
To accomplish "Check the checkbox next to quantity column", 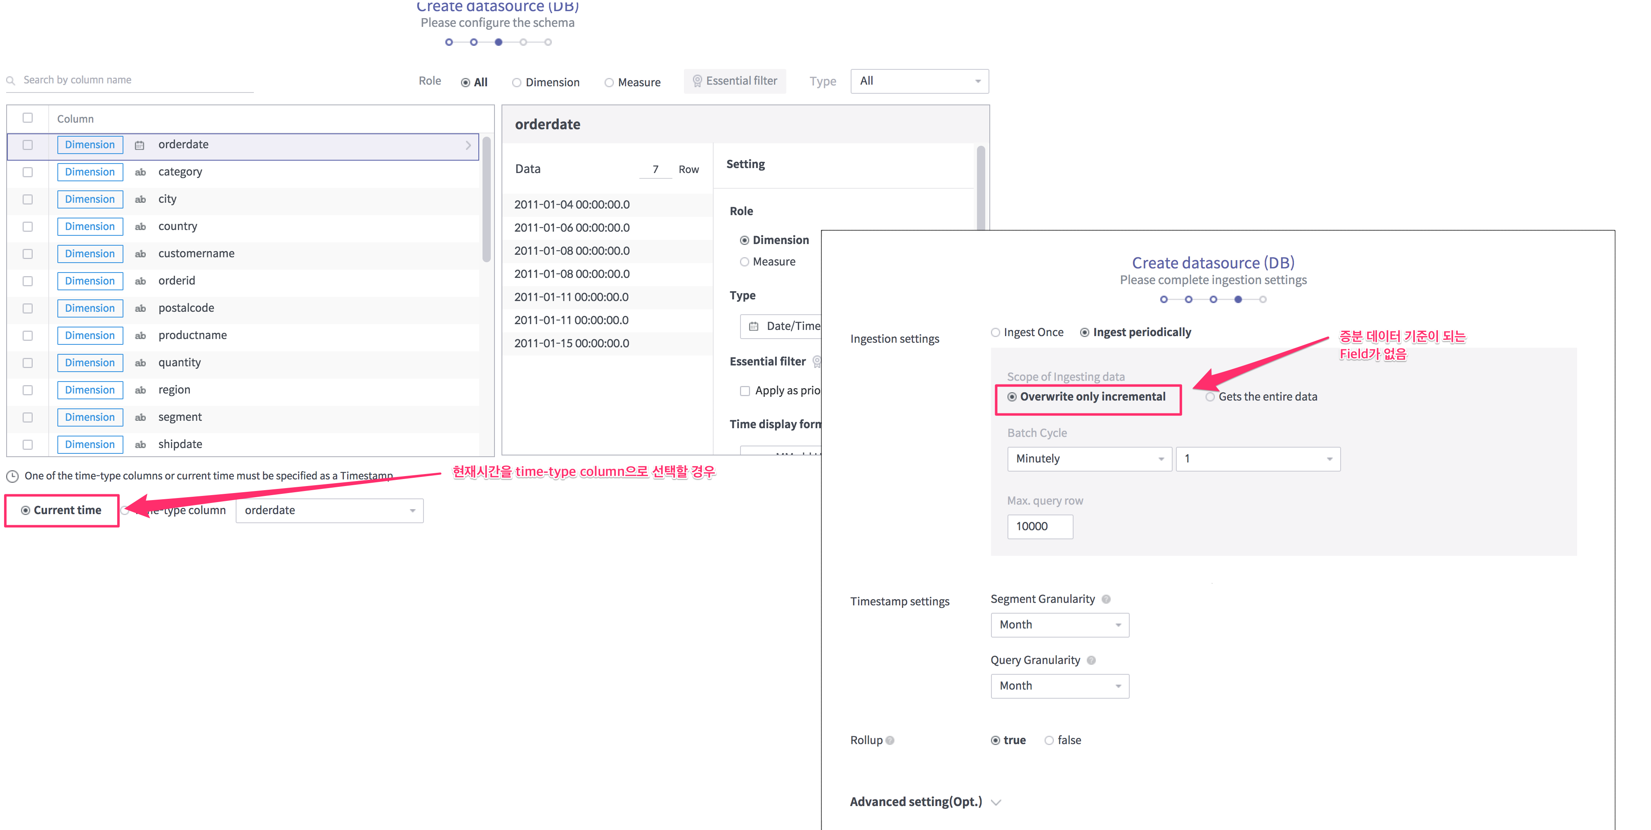I will tap(28, 363).
